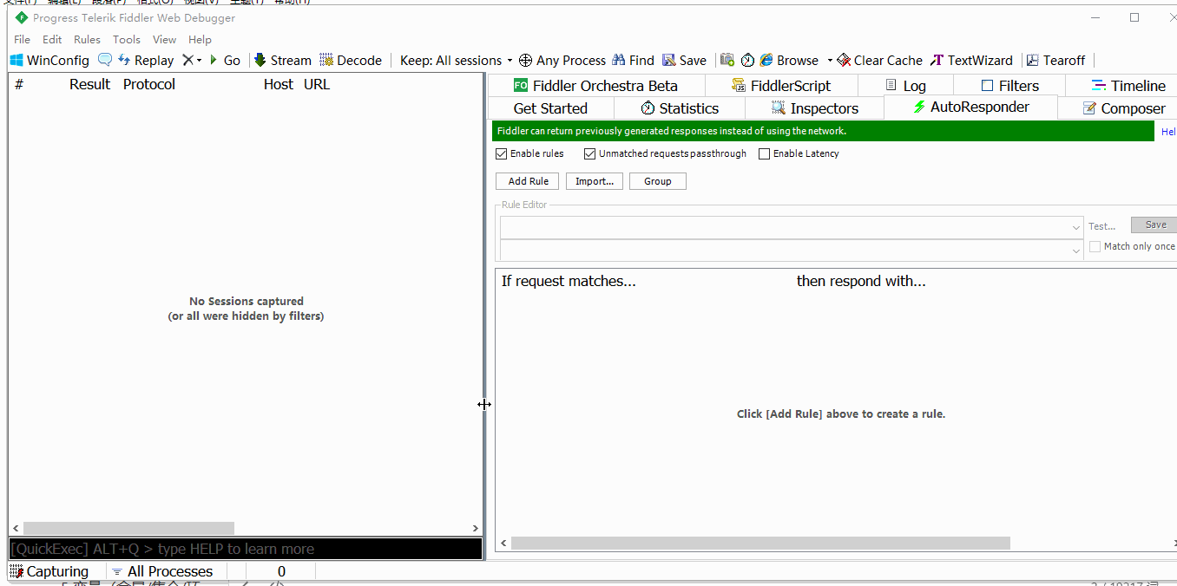This screenshot has width=1177, height=586.
Task: Click the Import... button
Action: (x=595, y=181)
